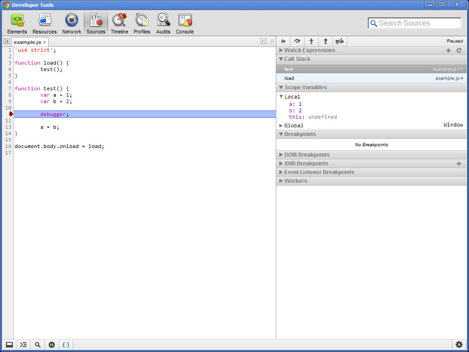Deactivate all breakpoints
Image resolution: width=469 pixels, height=352 pixels.
(x=339, y=41)
